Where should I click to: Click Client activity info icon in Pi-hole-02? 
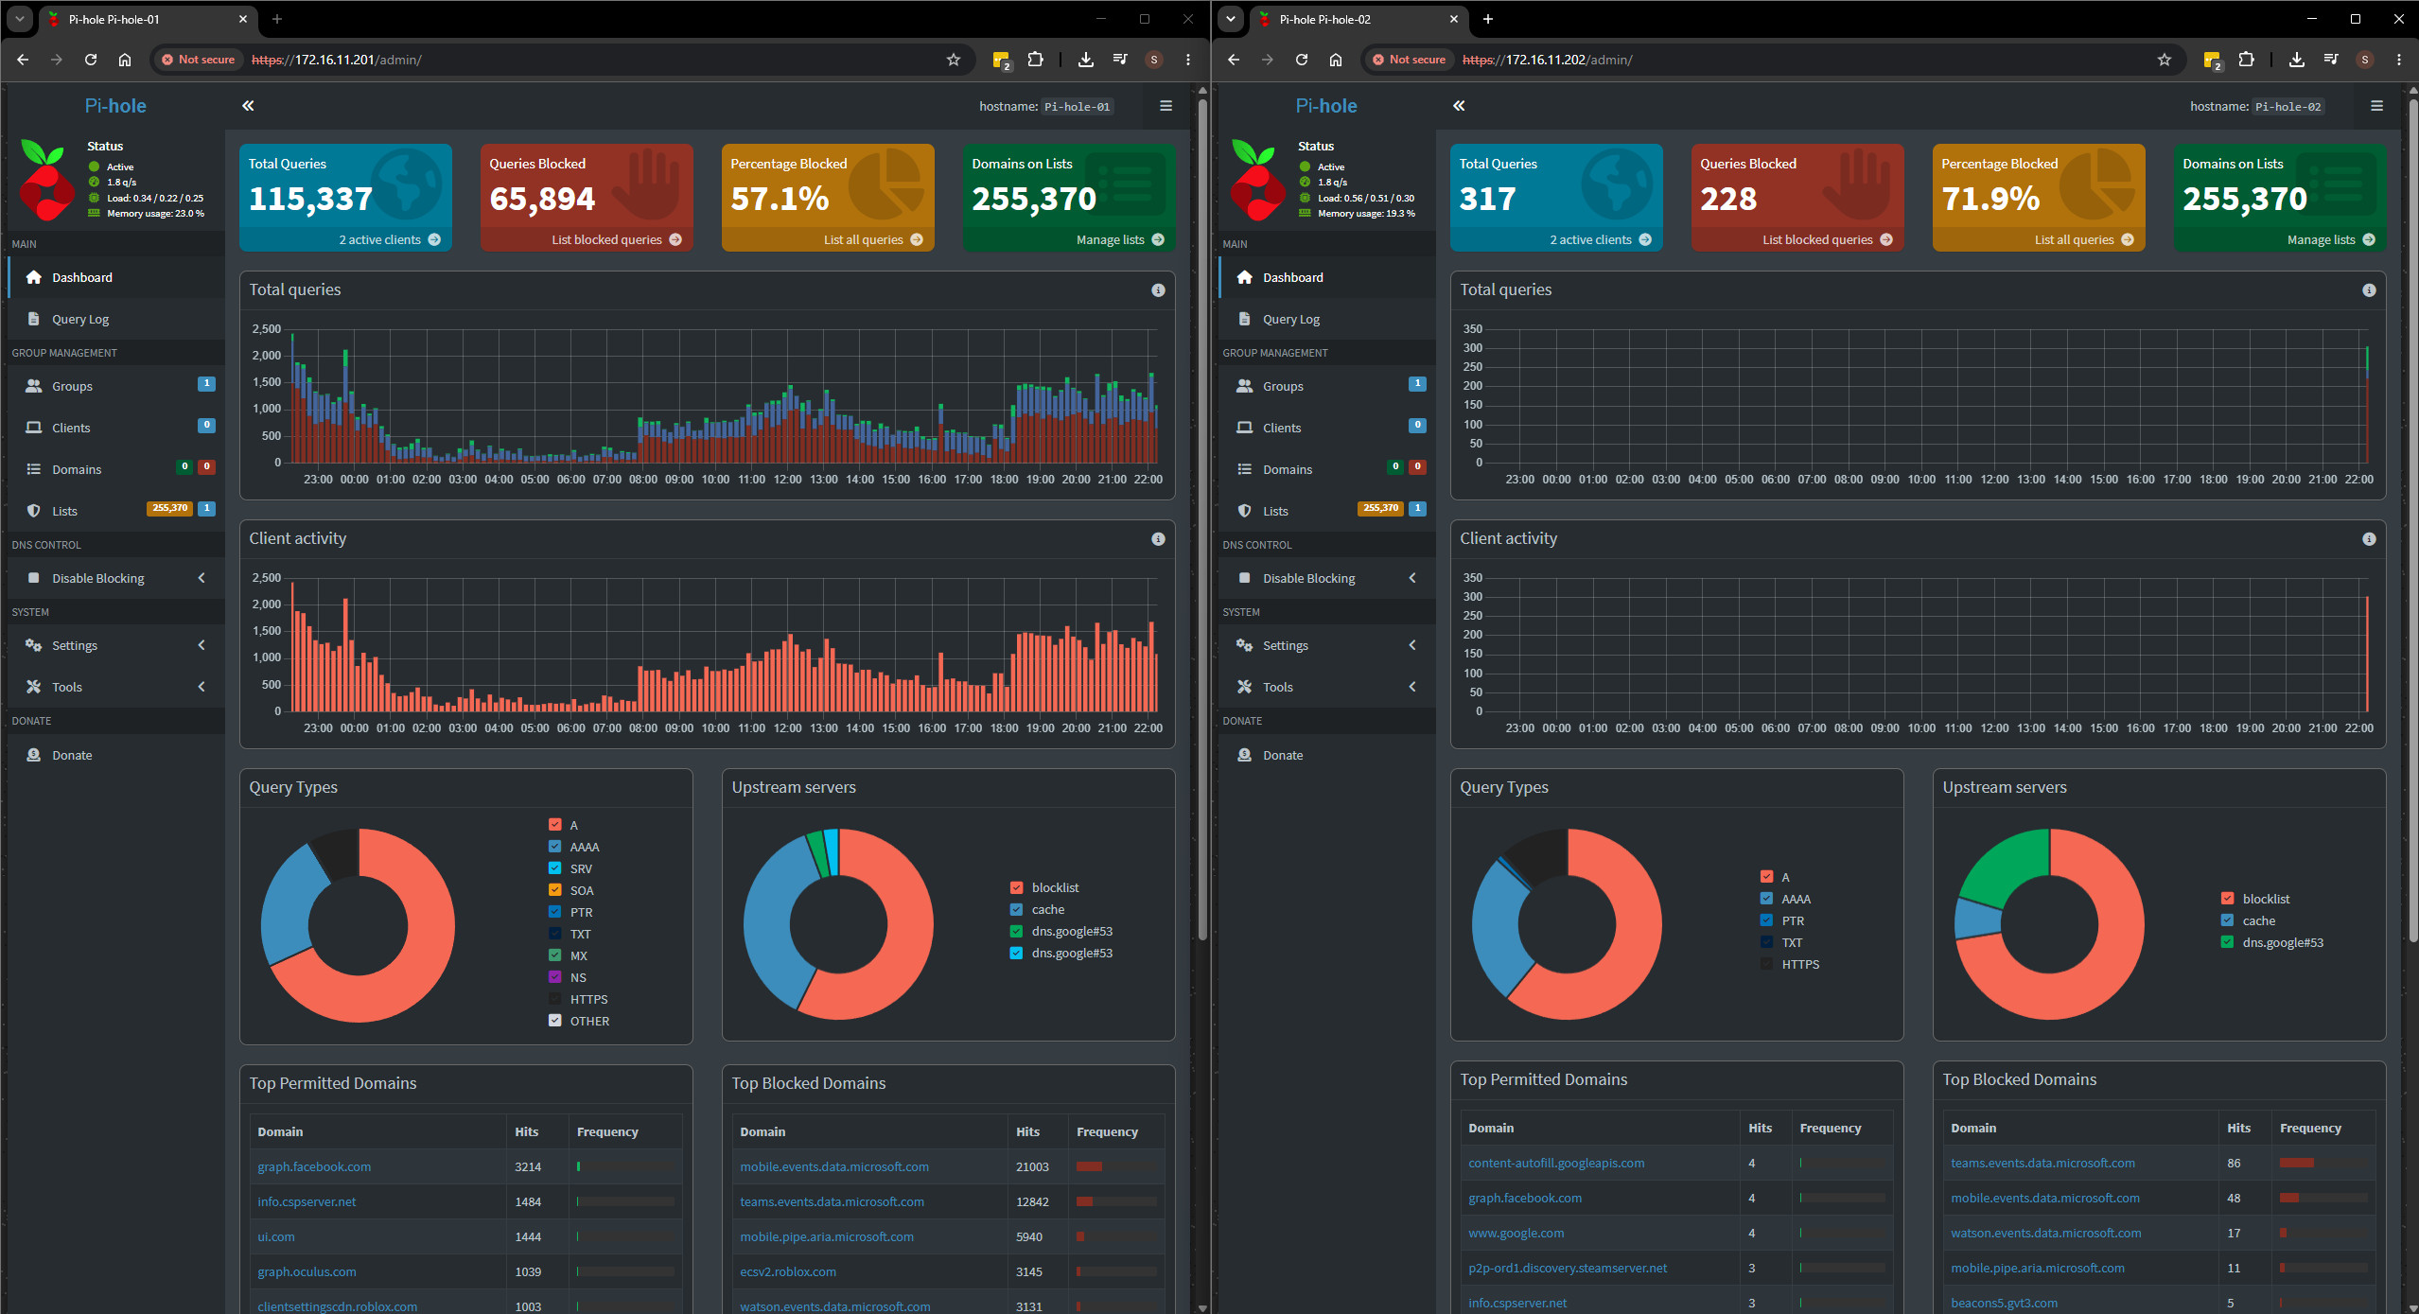point(2369,539)
